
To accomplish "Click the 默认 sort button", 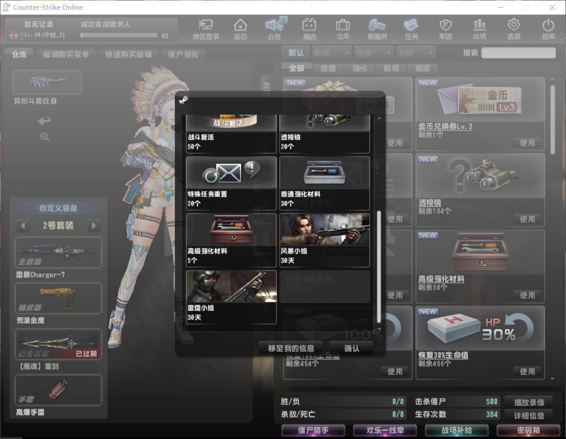I will [296, 53].
